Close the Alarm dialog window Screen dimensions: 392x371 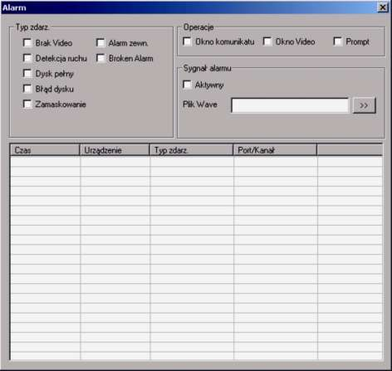point(383,7)
